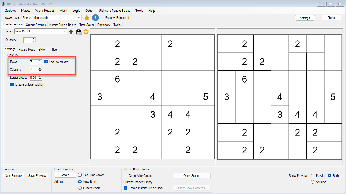Click the Open Studio button
Viewport: 346px width, 194px height.
191,176
